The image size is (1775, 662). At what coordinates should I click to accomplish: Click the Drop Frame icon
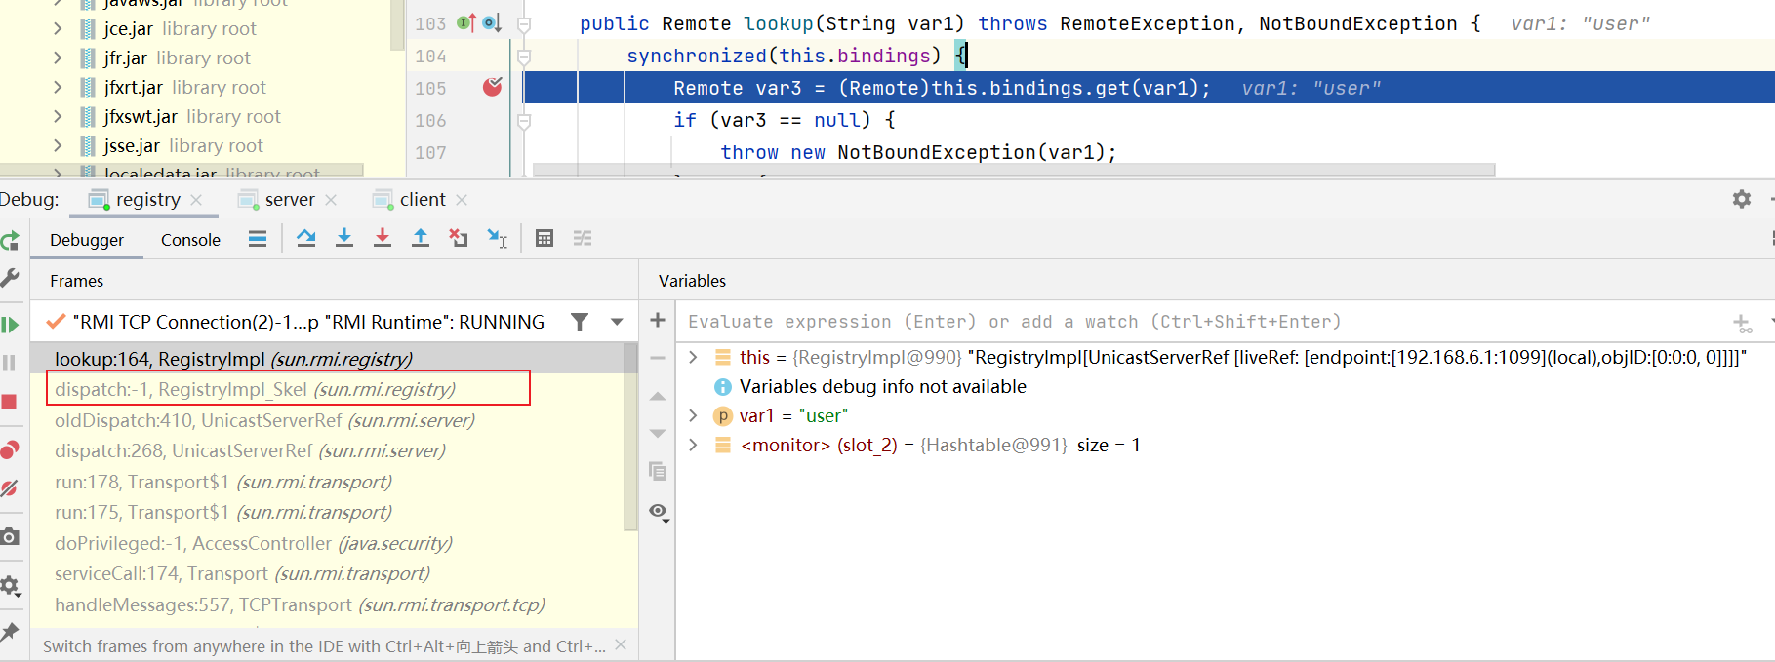(x=459, y=238)
